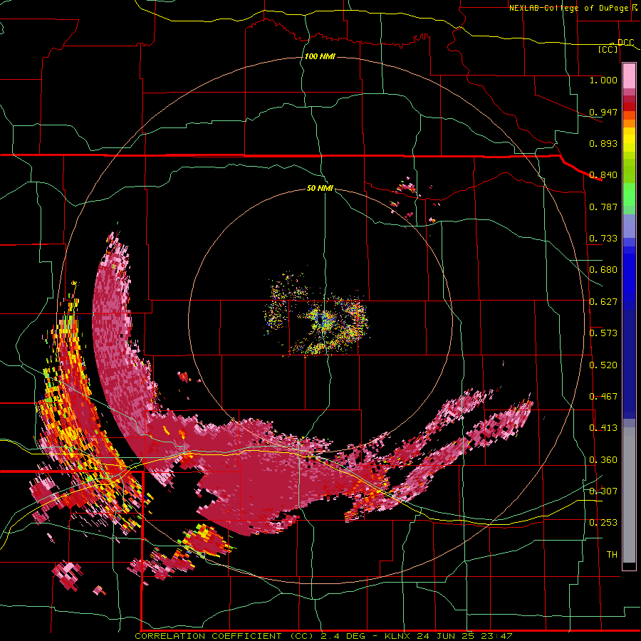Screen dimensions: 641x641
Task: Click the 50 NMI range ring label
Action: tap(320, 188)
